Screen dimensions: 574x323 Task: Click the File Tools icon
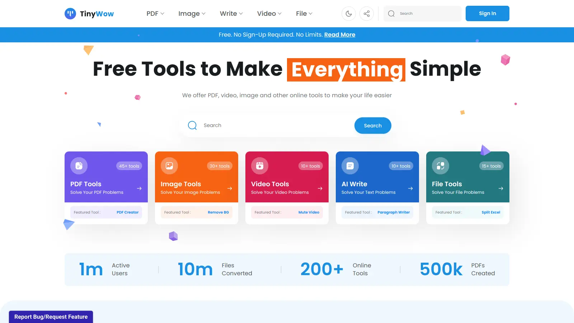440,165
